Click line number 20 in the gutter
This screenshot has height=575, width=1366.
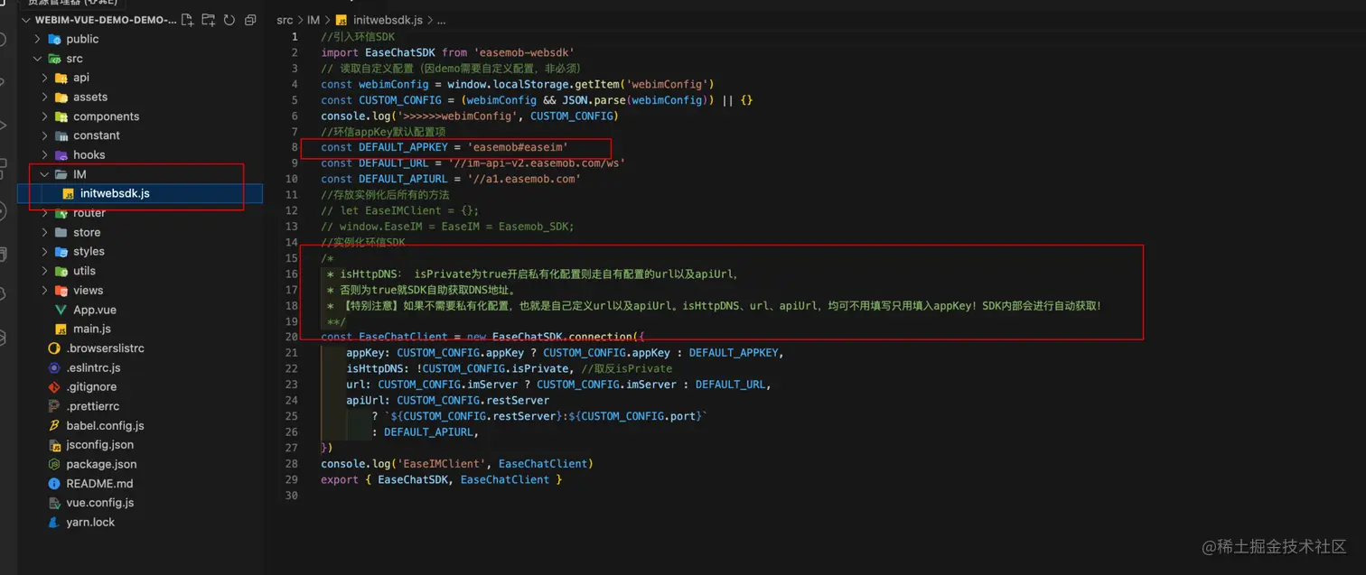pos(291,337)
